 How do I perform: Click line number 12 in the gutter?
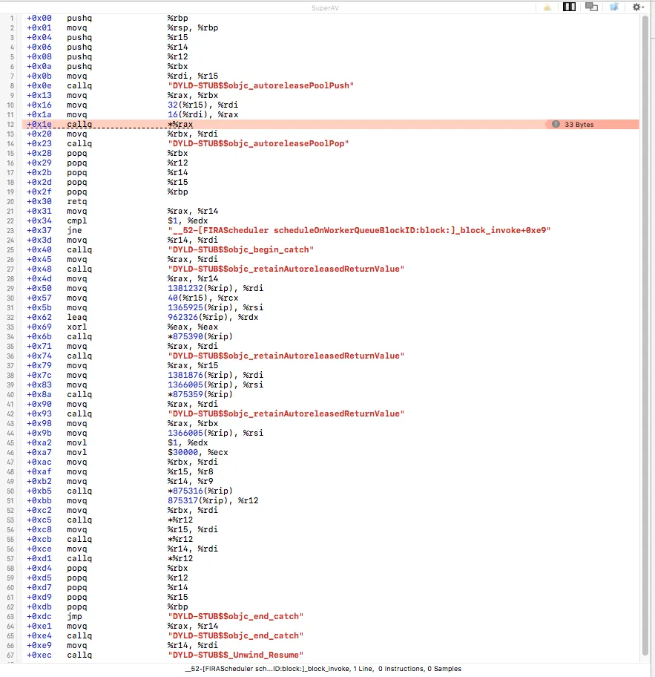click(x=10, y=125)
